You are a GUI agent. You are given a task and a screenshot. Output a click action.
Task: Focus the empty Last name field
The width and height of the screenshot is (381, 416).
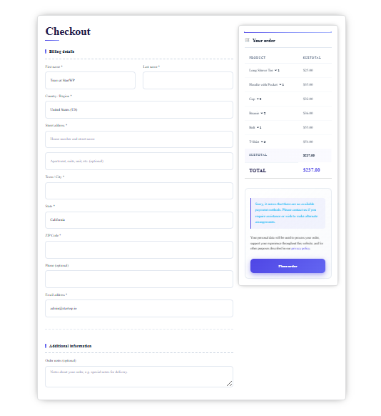coord(188,80)
